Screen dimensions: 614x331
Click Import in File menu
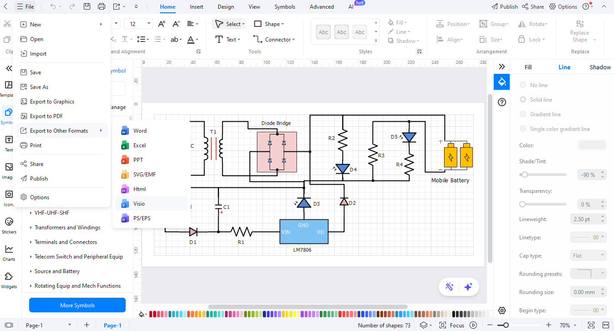(61, 54)
